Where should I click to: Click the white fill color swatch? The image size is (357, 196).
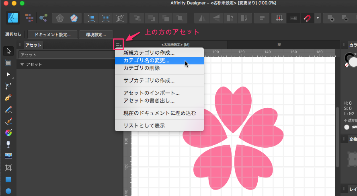click(x=353, y=62)
